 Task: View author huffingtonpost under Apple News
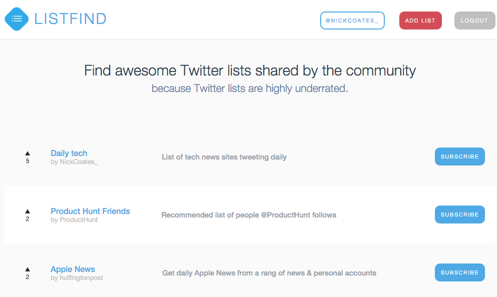click(81, 278)
